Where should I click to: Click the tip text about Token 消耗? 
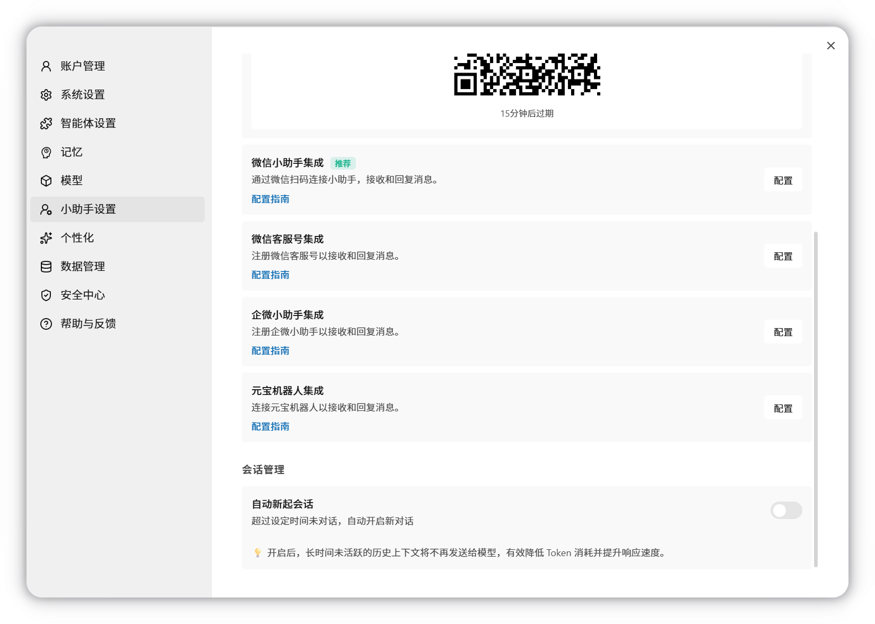click(x=467, y=553)
